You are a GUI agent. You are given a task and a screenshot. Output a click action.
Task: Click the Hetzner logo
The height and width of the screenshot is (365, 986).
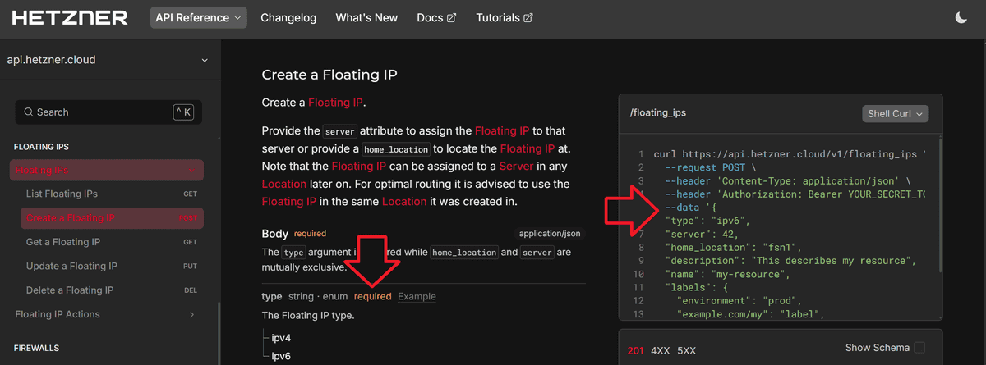tap(70, 17)
